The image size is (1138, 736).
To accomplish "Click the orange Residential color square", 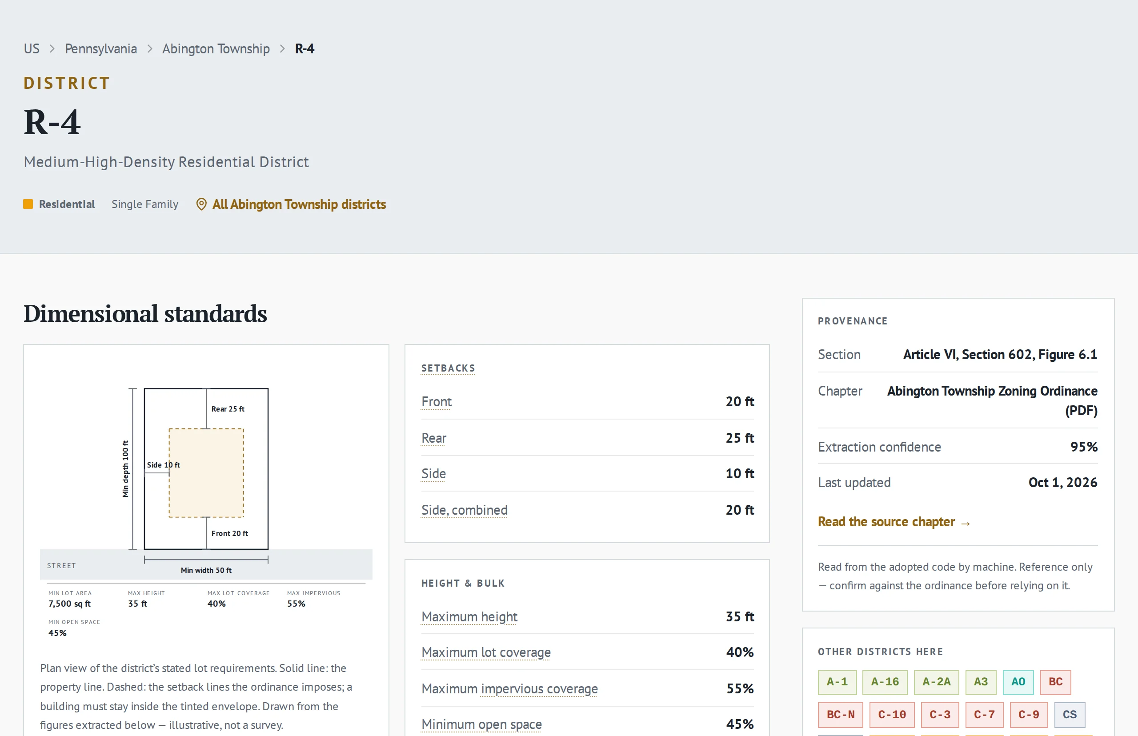I will tap(28, 204).
